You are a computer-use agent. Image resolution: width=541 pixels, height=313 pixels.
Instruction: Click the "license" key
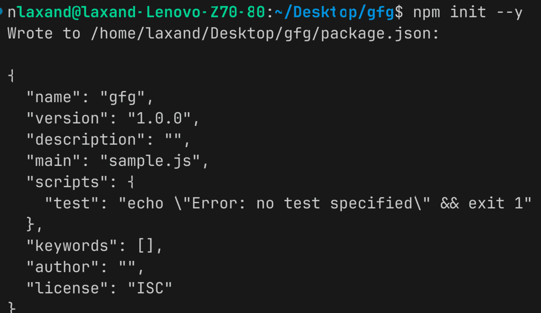click(x=67, y=288)
